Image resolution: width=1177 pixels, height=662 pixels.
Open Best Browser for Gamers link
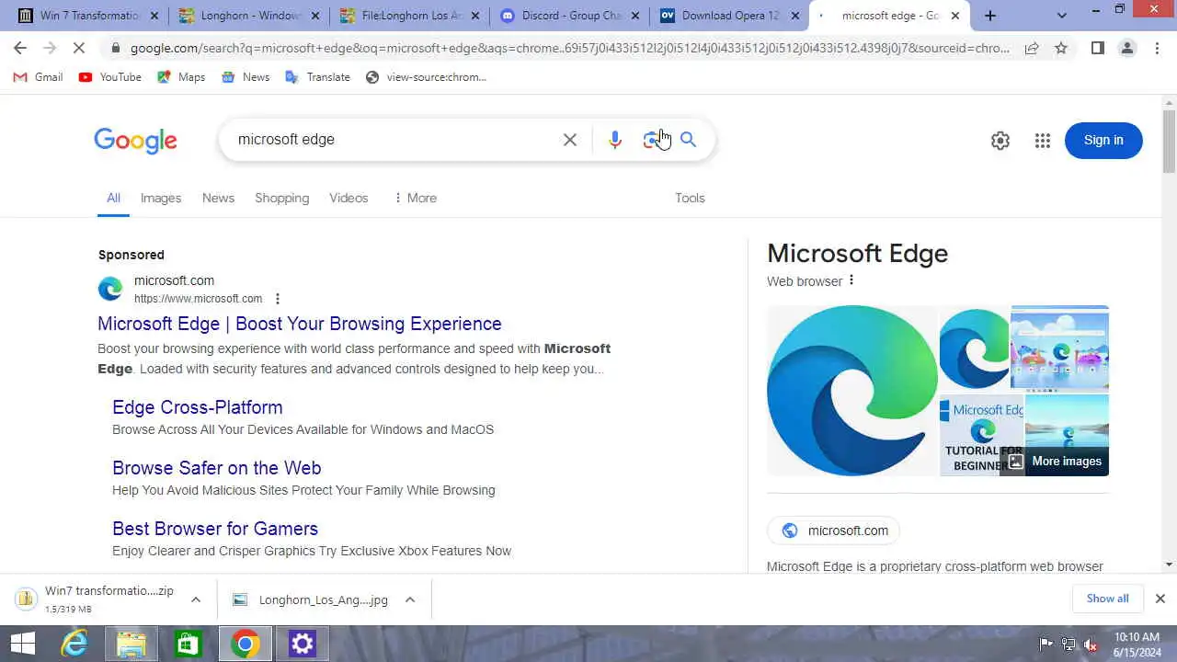215,529
